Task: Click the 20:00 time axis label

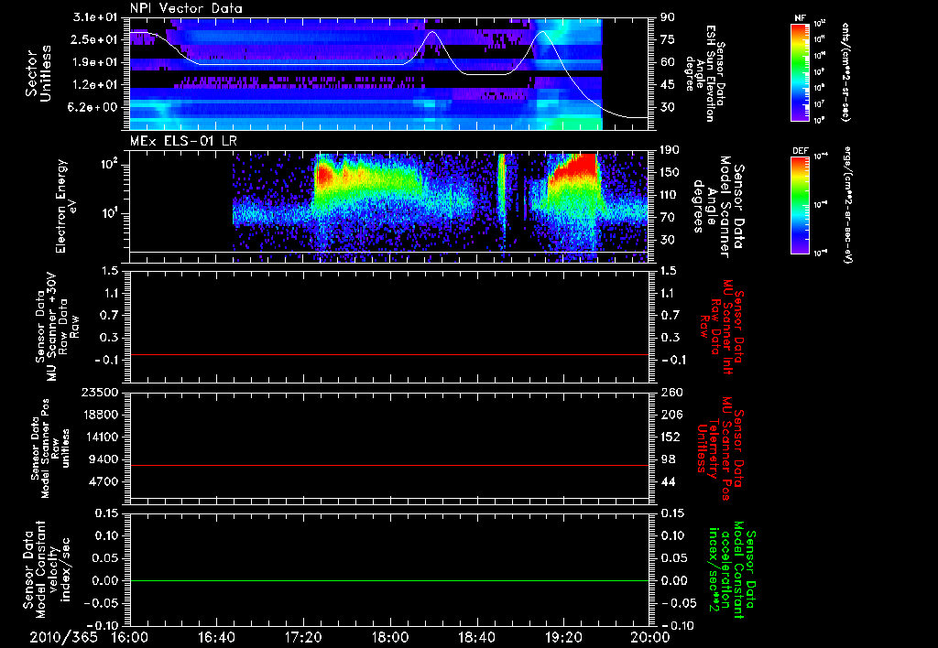Action: click(x=650, y=637)
